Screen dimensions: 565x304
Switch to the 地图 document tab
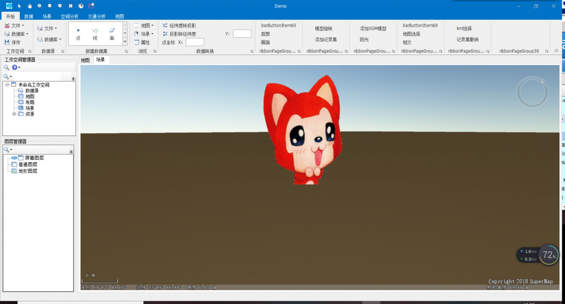pyautogui.click(x=85, y=60)
